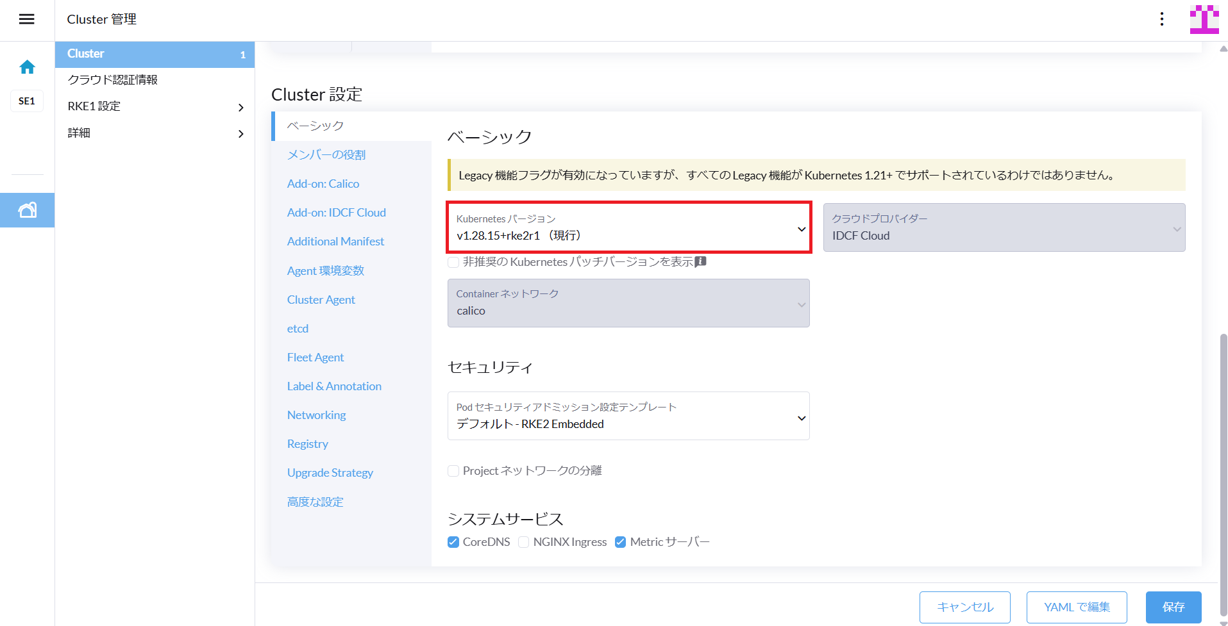Click the Cluster 管理 page title
The width and height of the screenshot is (1228, 626).
click(x=102, y=19)
